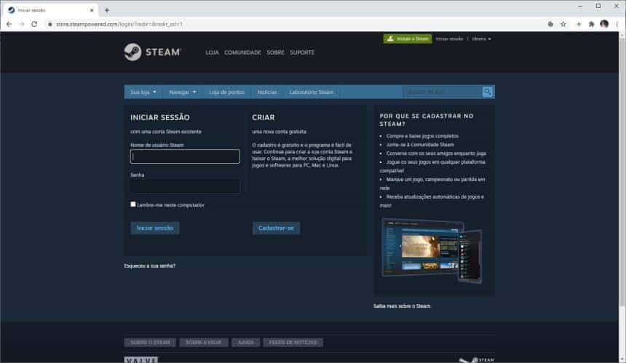
Task: Expand the Sua loja dropdown
Action: click(143, 92)
